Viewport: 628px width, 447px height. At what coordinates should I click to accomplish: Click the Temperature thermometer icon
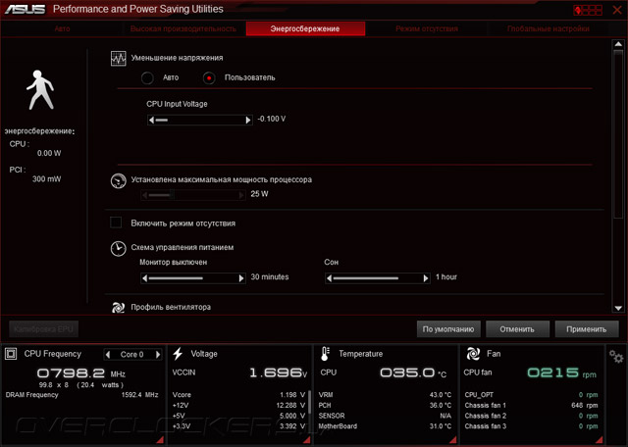(325, 354)
